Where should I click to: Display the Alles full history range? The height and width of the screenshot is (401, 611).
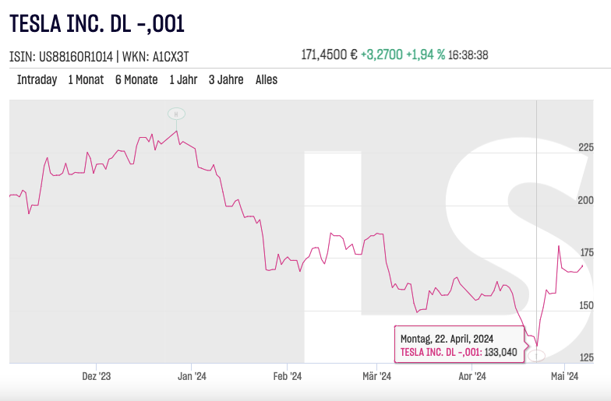tap(267, 79)
